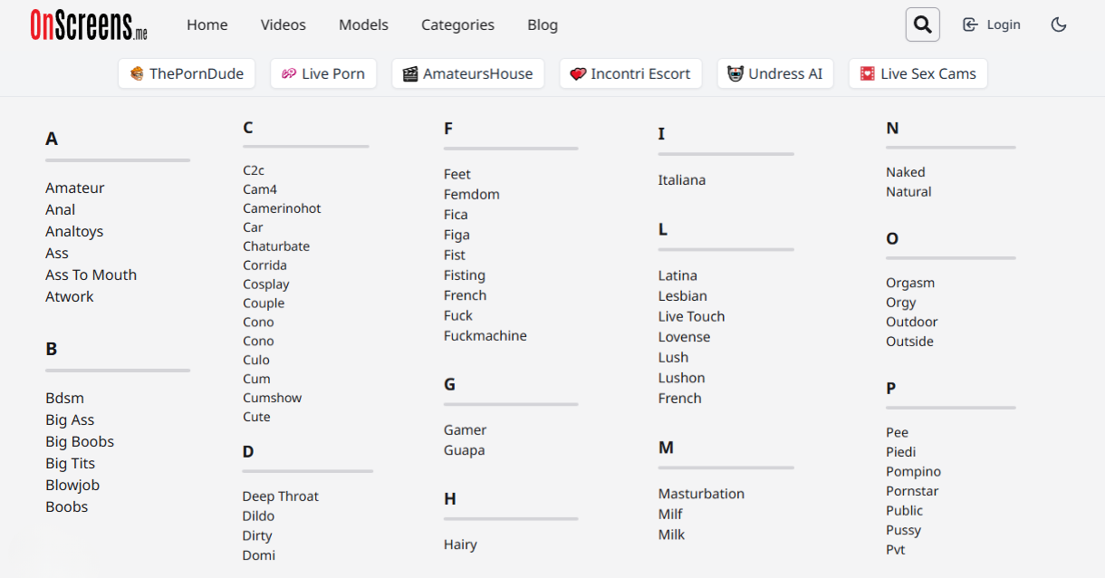Viewport: 1105px width, 578px height.
Task: Open the Models section
Action: (x=363, y=25)
